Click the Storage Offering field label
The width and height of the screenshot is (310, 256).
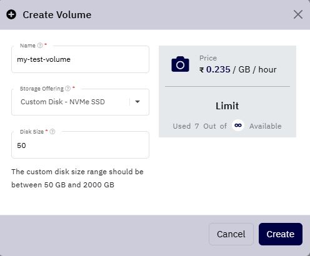coord(42,89)
